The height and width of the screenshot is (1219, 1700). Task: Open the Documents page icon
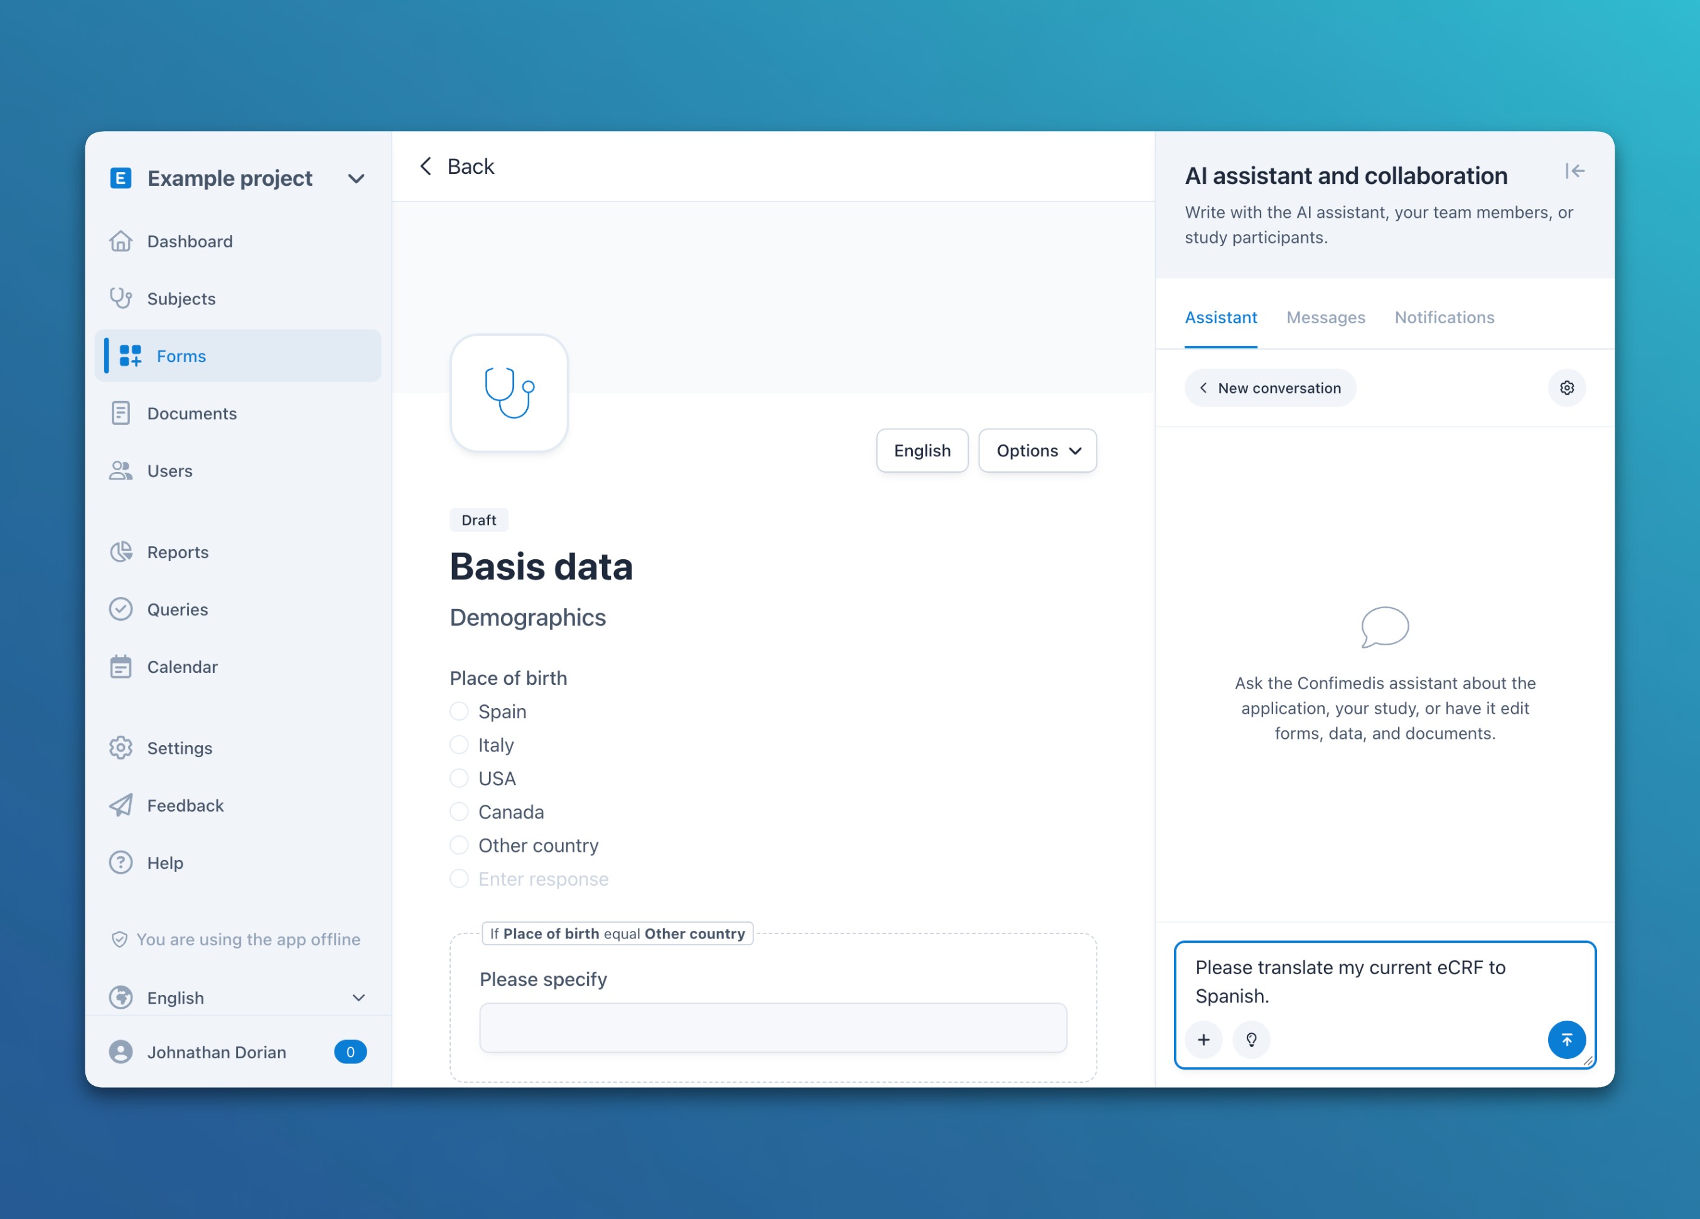tap(121, 413)
